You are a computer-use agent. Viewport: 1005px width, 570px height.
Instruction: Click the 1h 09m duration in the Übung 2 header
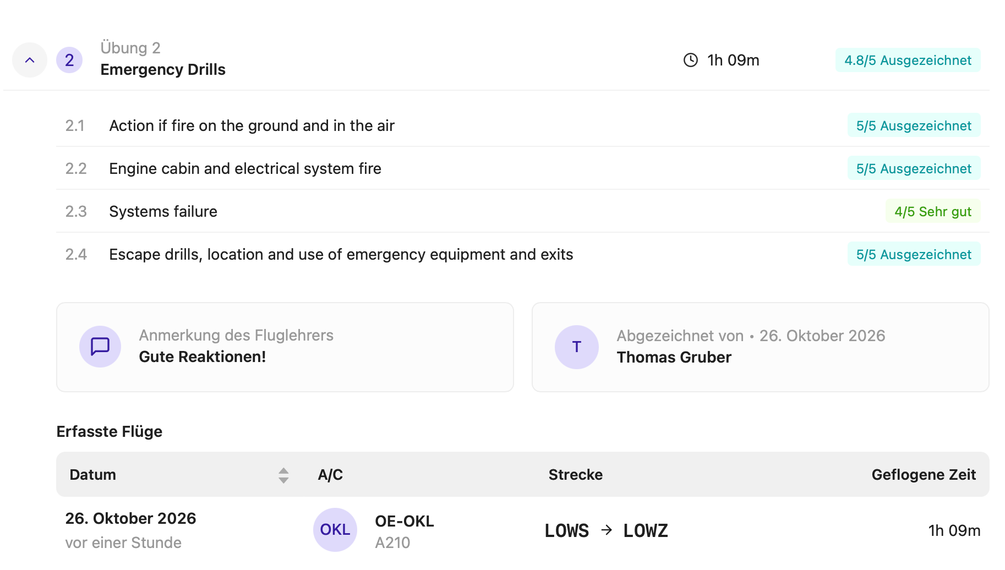[x=733, y=60]
